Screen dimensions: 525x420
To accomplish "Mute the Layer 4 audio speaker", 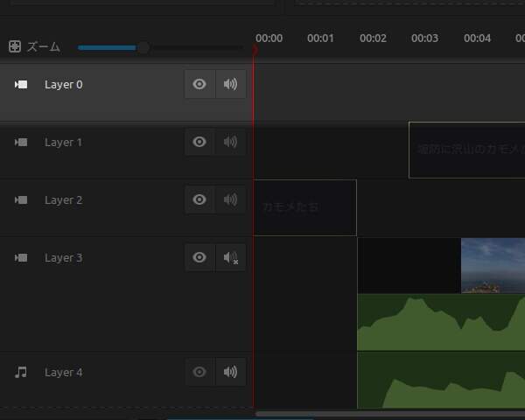I will (230, 373).
